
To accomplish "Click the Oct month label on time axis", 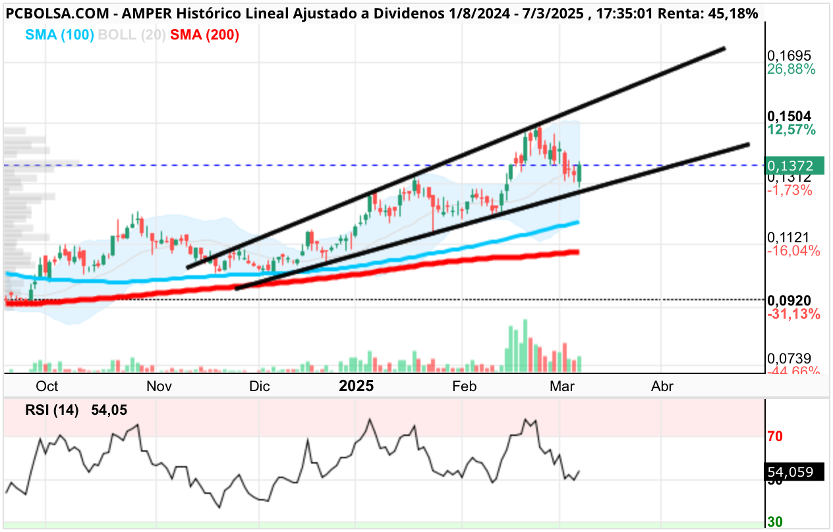I will [47, 386].
